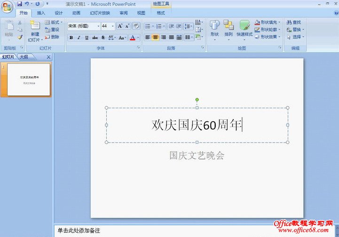
Task: Open Shape Effects (形状效果) menu
Action: [x=268, y=37]
